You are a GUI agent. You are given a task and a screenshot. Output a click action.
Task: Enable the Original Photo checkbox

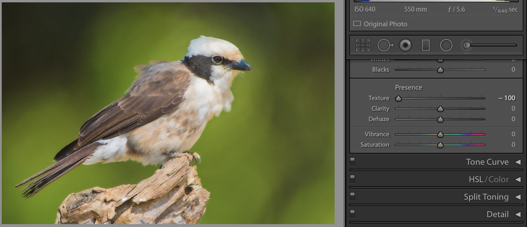(357, 24)
